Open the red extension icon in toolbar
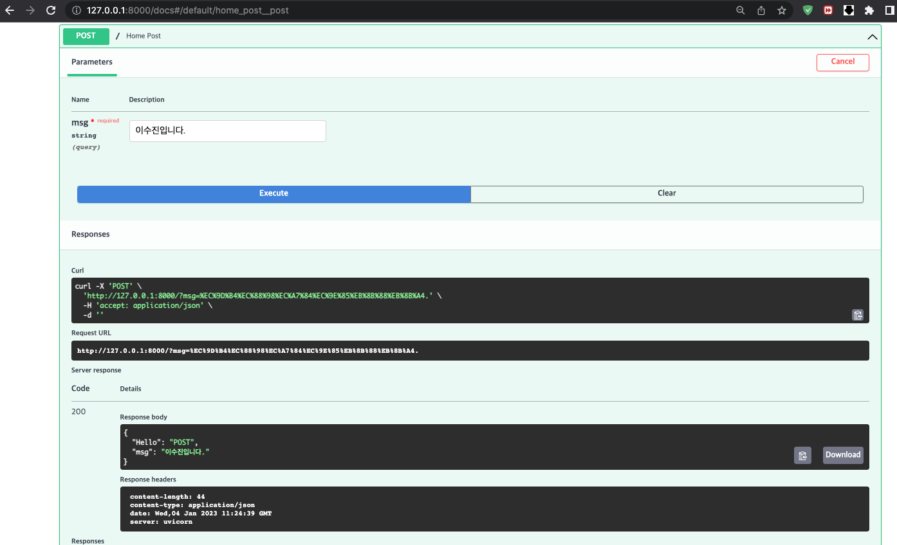This screenshot has width=897, height=545. point(828,10)
